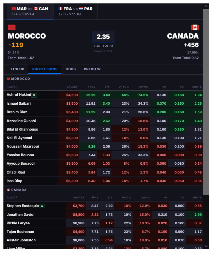Screen dimensions: 212x255
Task: Click the captain icon beside Stephen Eustaquio
Action: pyautogui.click(x=42, y=206)
